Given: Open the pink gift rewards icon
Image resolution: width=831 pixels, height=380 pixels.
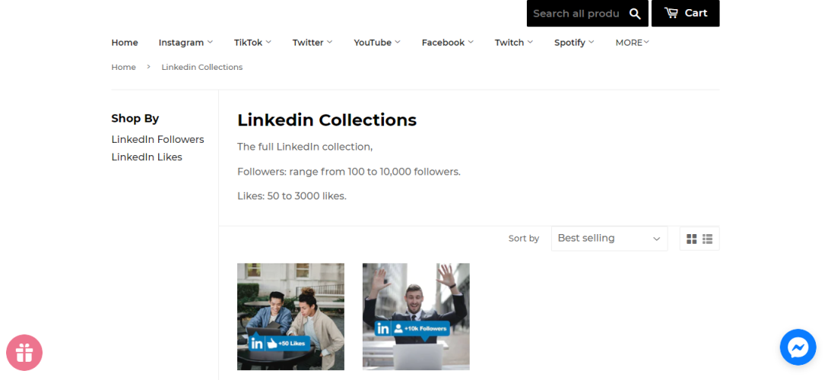Looking at the screenshot, I should coord(24,353).
